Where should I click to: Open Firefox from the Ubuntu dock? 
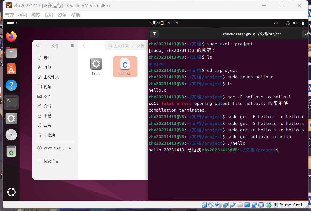click(11, 36)
